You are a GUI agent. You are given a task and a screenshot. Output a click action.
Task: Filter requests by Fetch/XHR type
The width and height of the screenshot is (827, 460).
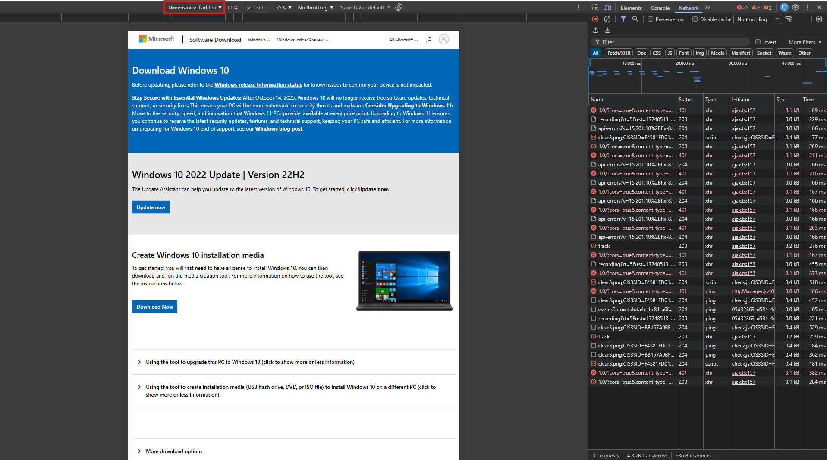pos(619,53)
